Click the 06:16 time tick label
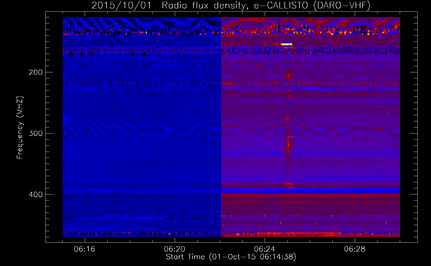Screen dimensions: 431x266 tap(85, 249)
